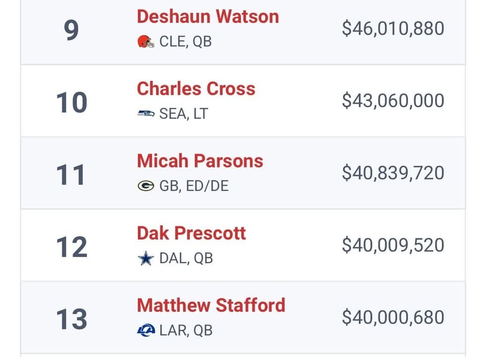Click rank number 9 in the list
Image resolution: width=486 pixels, height=357 pixels.
[71, 30]
